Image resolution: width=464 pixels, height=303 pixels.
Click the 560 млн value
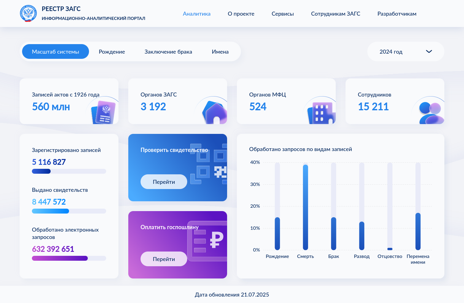51,107
